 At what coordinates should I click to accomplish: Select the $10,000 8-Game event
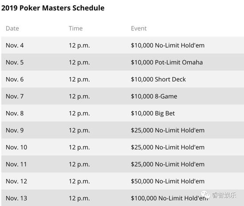(154, 97)
